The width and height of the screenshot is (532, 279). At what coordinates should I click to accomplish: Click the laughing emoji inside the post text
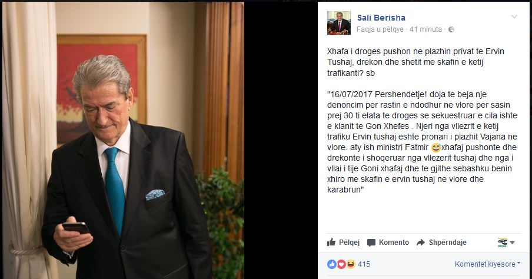[435, 148]
